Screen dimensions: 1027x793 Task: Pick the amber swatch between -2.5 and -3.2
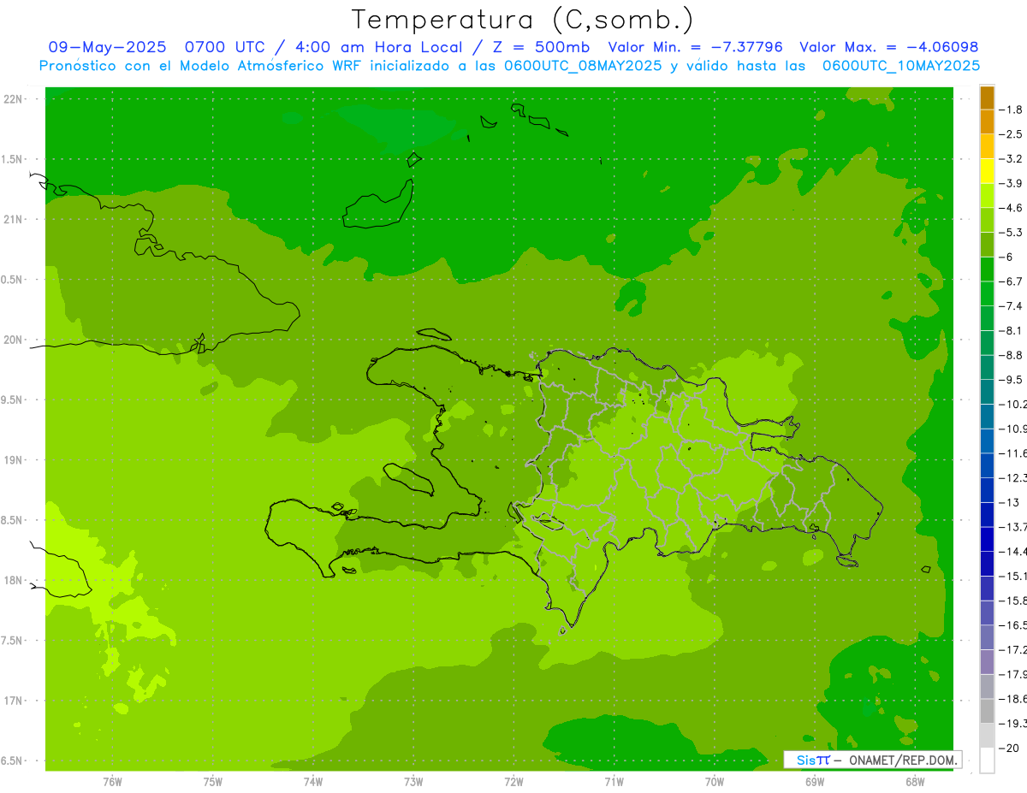987,146
